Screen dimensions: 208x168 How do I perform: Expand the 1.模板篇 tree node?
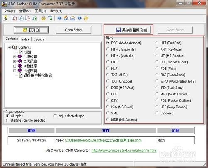[15, 57]
